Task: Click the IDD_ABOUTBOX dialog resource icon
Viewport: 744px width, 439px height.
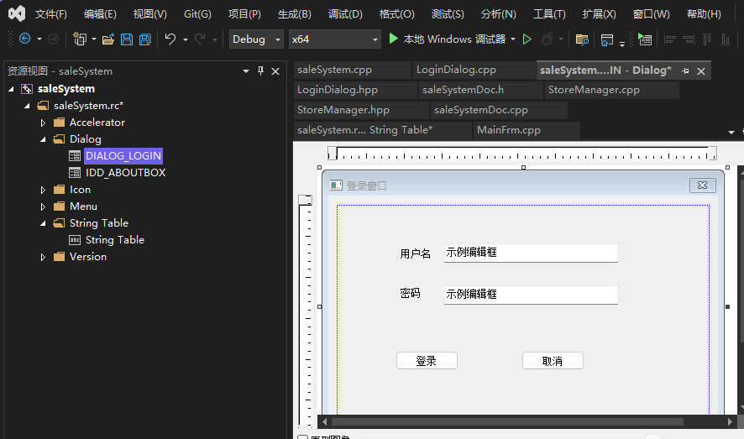Action: coord(75,173)
